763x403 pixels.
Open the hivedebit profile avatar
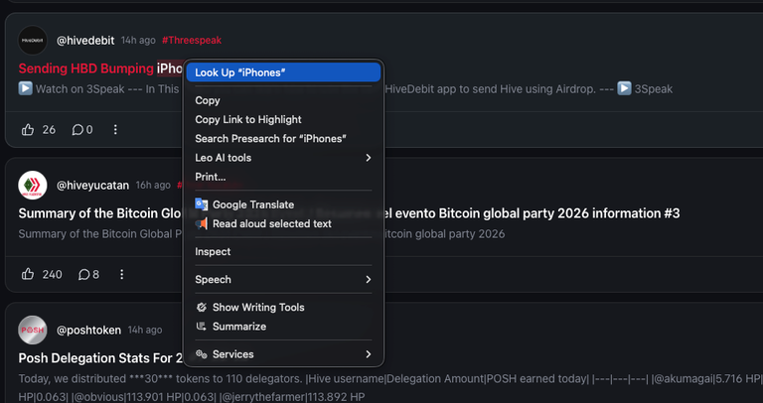pos(33,41)
